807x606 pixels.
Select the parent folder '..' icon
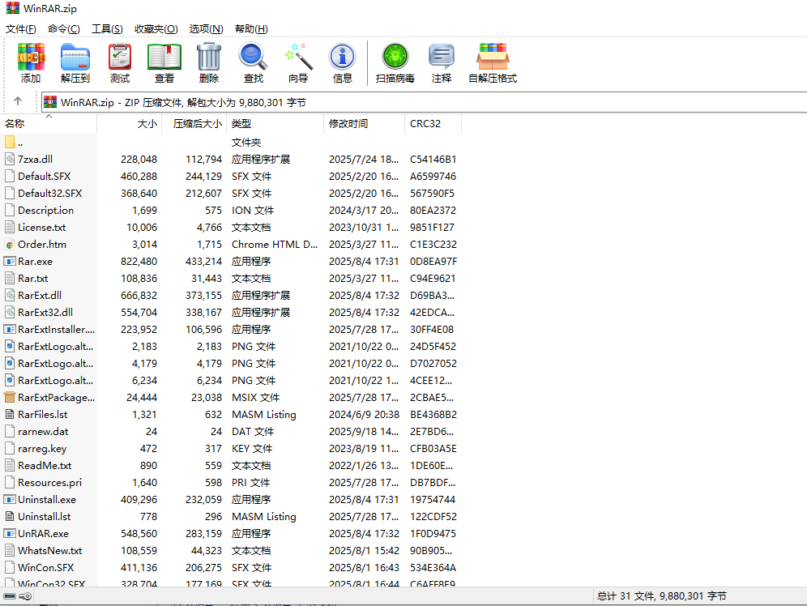(x=9, y=142)
